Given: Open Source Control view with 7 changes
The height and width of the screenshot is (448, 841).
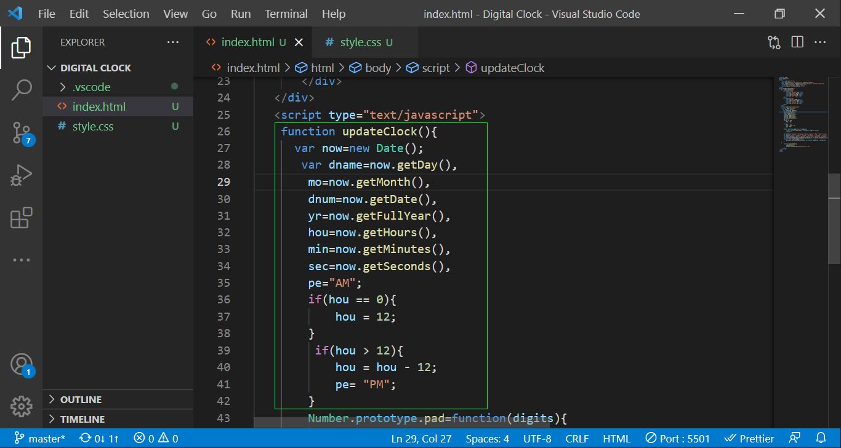Looking at the screenshot, I should [x=21, y=132].
